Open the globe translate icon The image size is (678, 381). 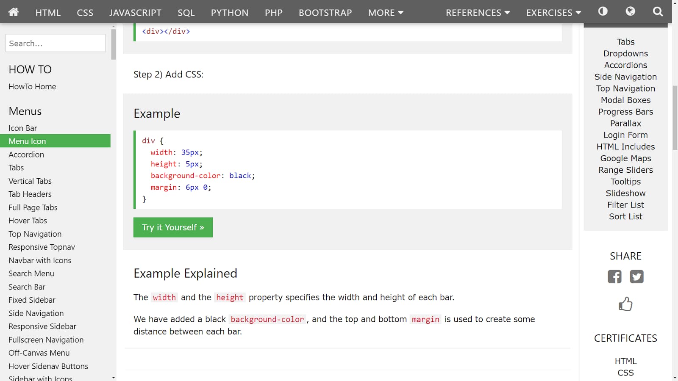pyautogui.click(x=630, y=11)
